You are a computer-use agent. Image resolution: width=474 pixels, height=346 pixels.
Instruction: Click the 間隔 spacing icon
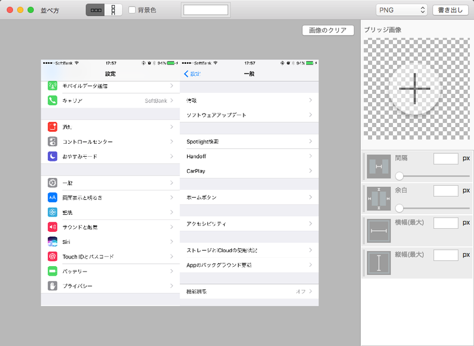379,167
